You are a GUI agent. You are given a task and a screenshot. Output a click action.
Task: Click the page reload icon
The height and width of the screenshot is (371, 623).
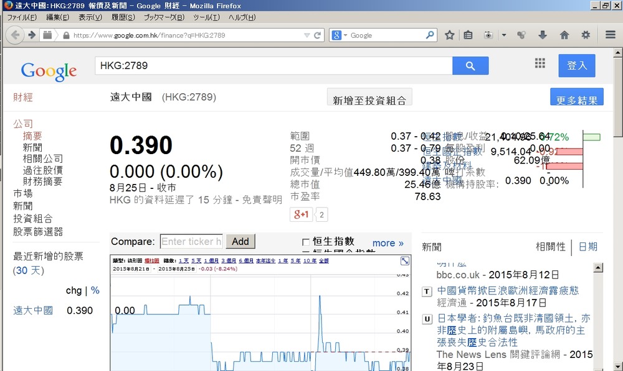[317, 35]
